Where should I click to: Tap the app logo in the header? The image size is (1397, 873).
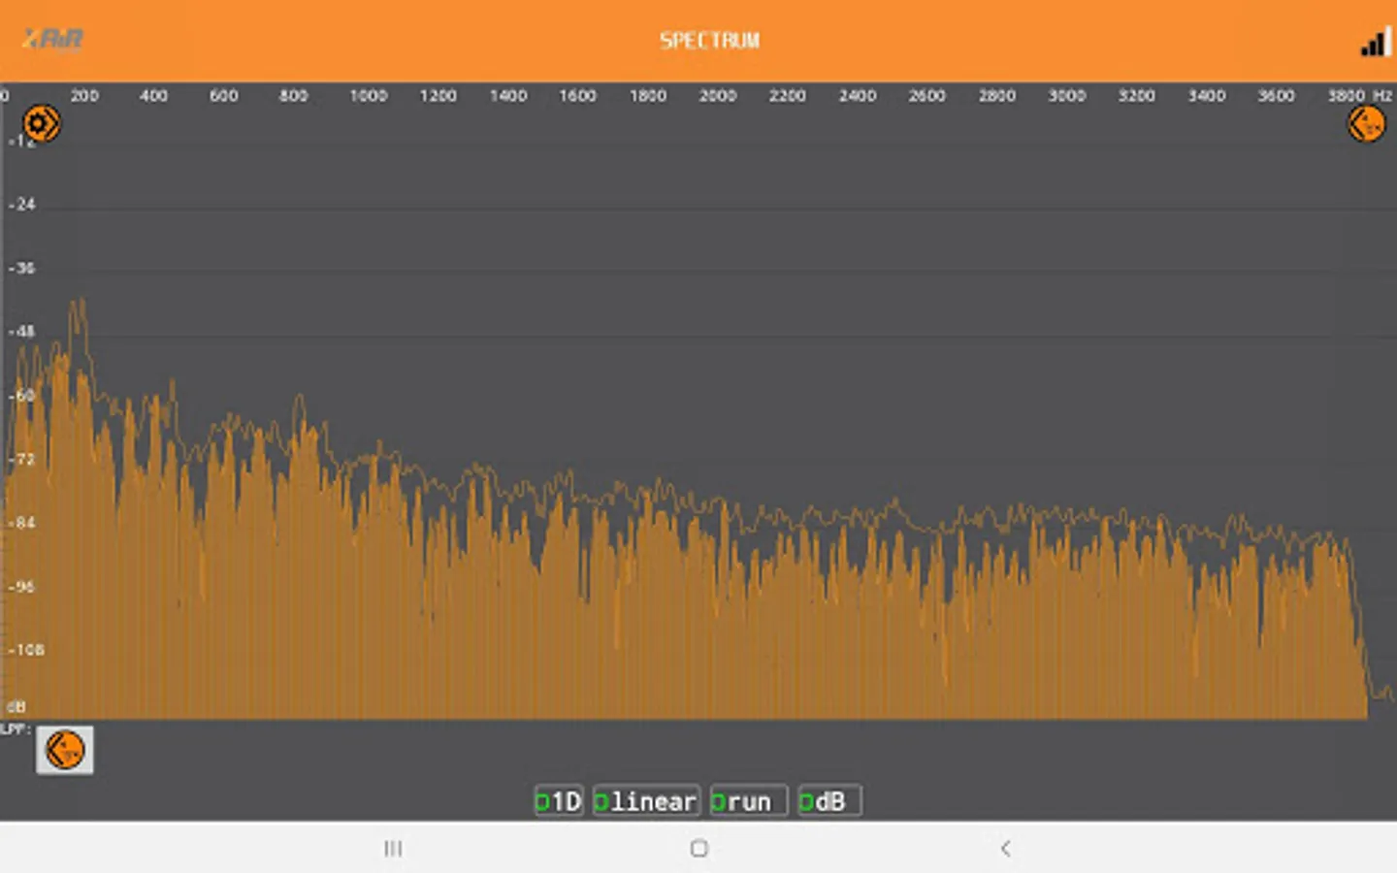[x=53, y=40]
